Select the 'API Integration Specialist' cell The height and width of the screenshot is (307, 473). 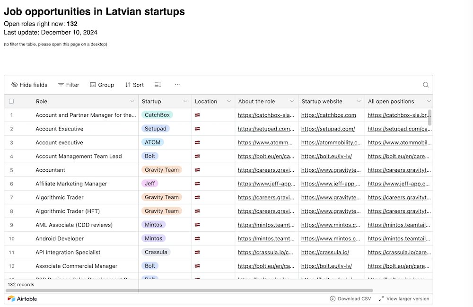68,253
